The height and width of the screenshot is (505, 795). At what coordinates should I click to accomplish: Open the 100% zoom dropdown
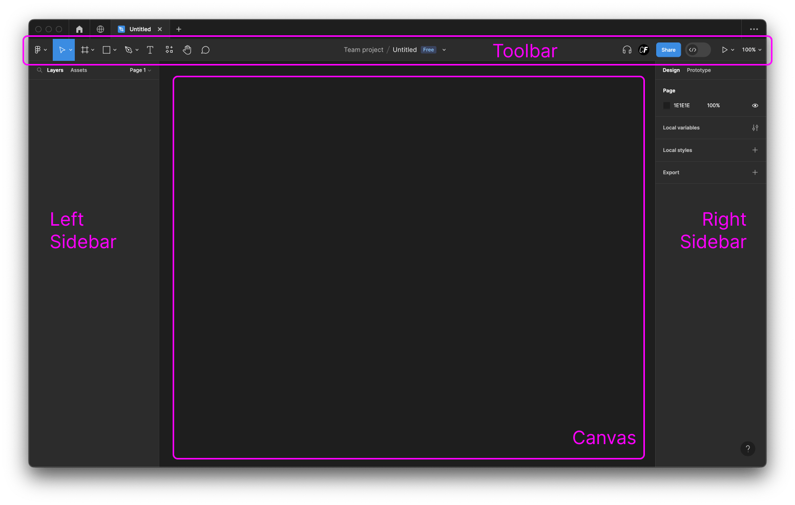pos(752,50)
